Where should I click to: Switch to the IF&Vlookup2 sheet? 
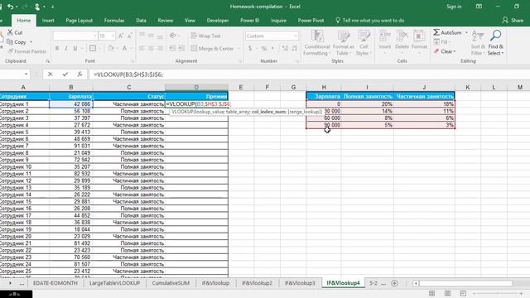point(257,283)
